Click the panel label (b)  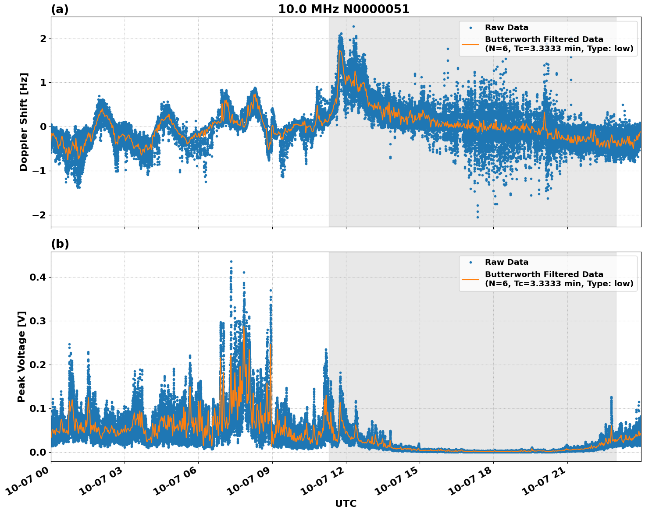click(x=60, y=243)
